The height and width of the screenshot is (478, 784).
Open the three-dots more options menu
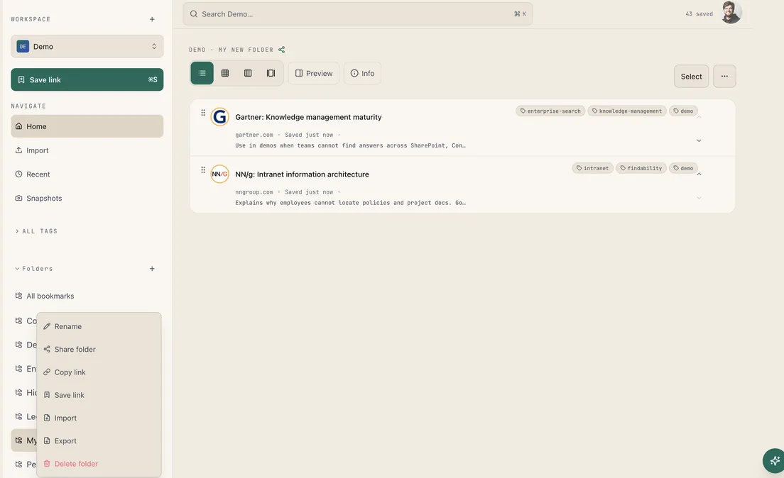(724, 77)
